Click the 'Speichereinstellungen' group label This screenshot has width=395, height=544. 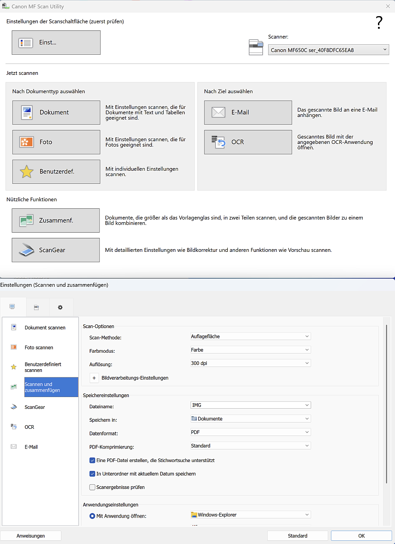(x=106, y=395)
